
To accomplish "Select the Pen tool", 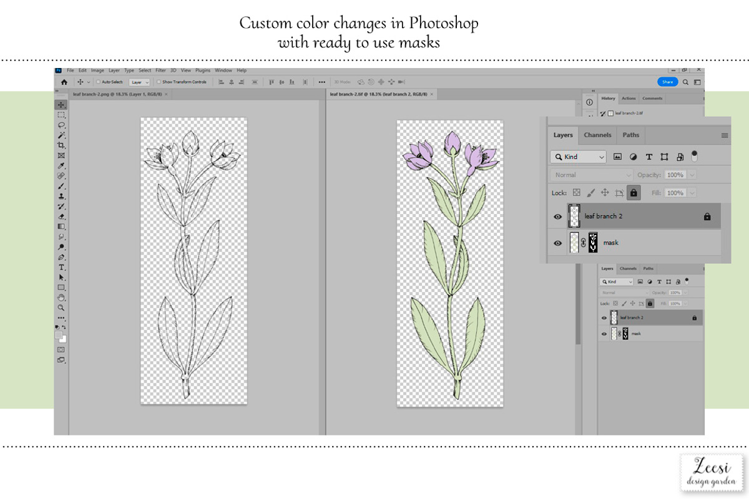I will tap(61, 257).
